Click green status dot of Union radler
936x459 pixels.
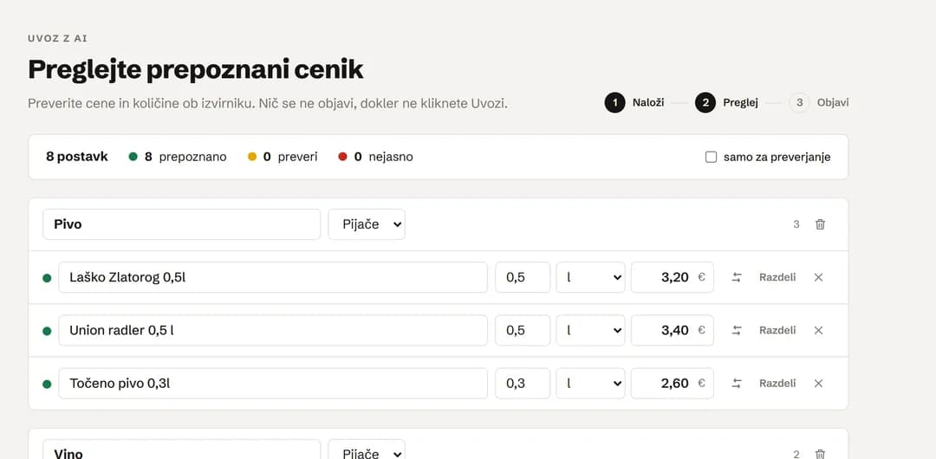coord(47,331)
